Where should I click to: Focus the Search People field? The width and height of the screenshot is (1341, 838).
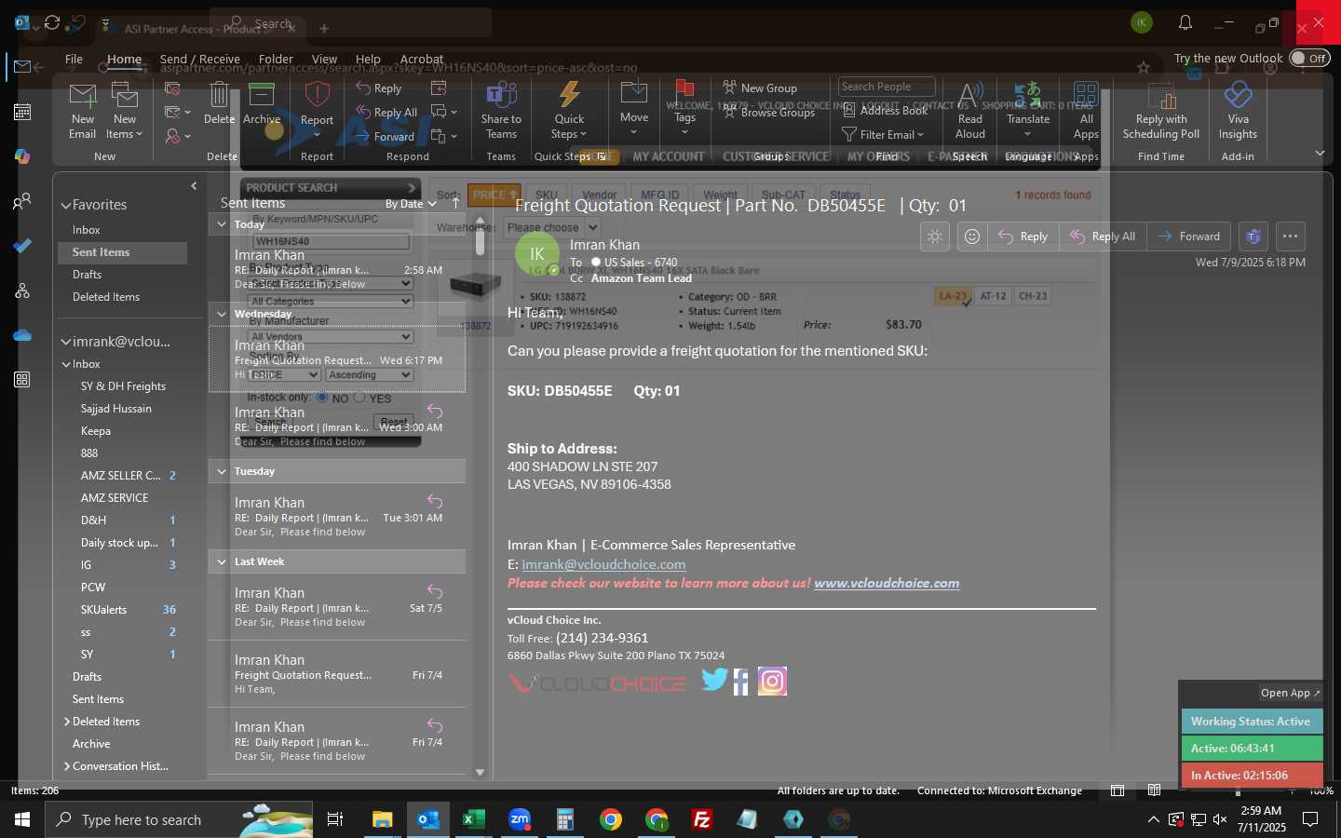tap(886, 87)
